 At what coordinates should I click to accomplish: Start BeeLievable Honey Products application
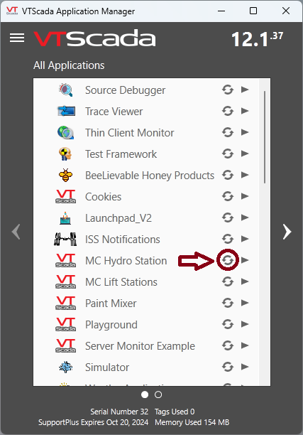tap(245, 175)
